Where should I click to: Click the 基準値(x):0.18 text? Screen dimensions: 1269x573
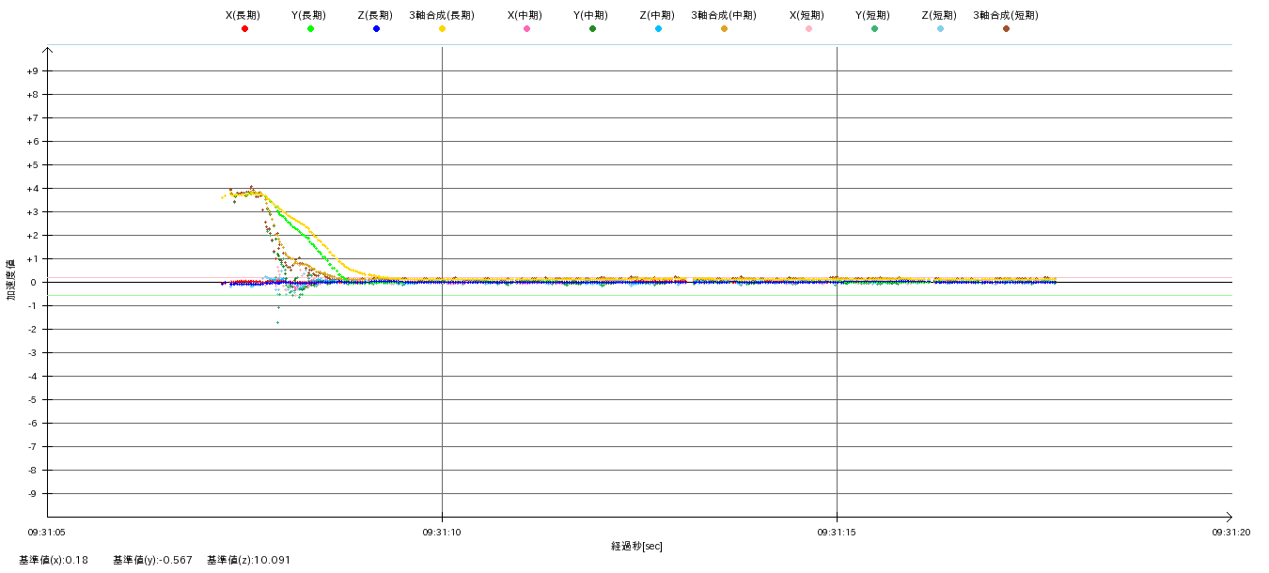(x=54, y=560)
